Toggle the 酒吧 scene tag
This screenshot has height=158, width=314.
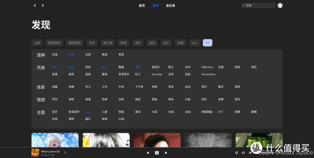tap(237, 87)
